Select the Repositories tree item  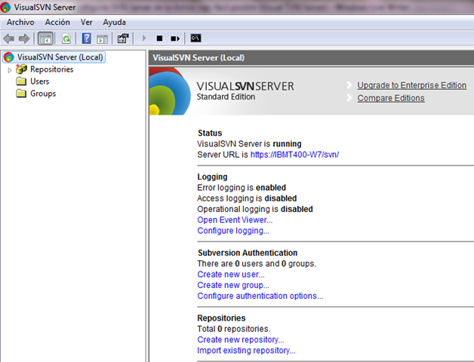pyautogui.click(x=51, y=69)
